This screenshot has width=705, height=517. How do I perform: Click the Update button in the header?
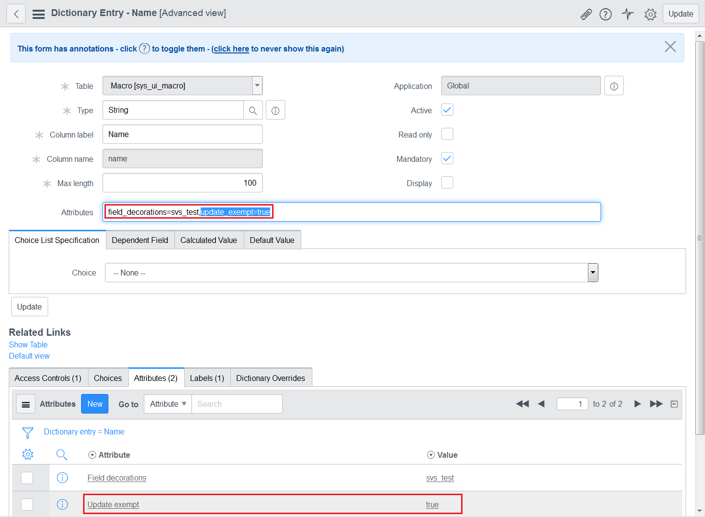tap(681, 14)
